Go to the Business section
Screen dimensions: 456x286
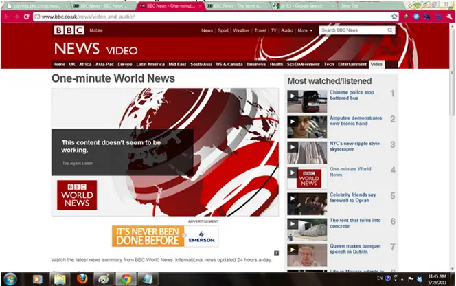[256, 64]
